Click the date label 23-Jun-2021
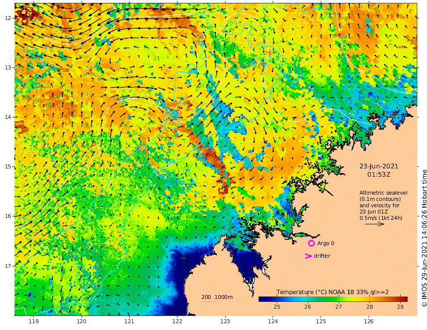 point(379,166)
